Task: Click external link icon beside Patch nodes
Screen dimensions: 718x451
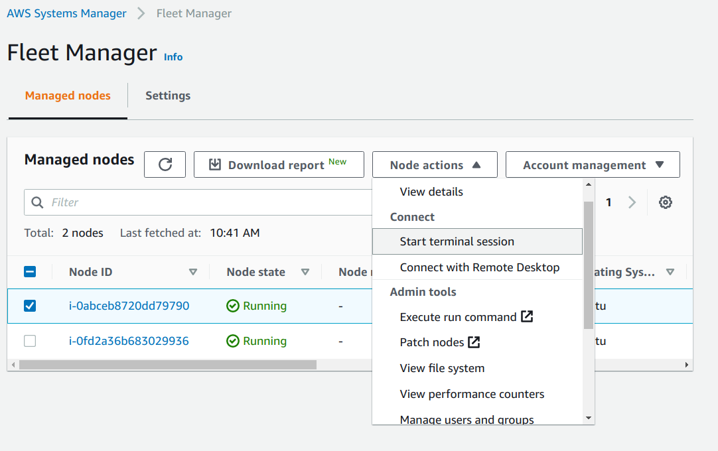Action: [474, 342]
